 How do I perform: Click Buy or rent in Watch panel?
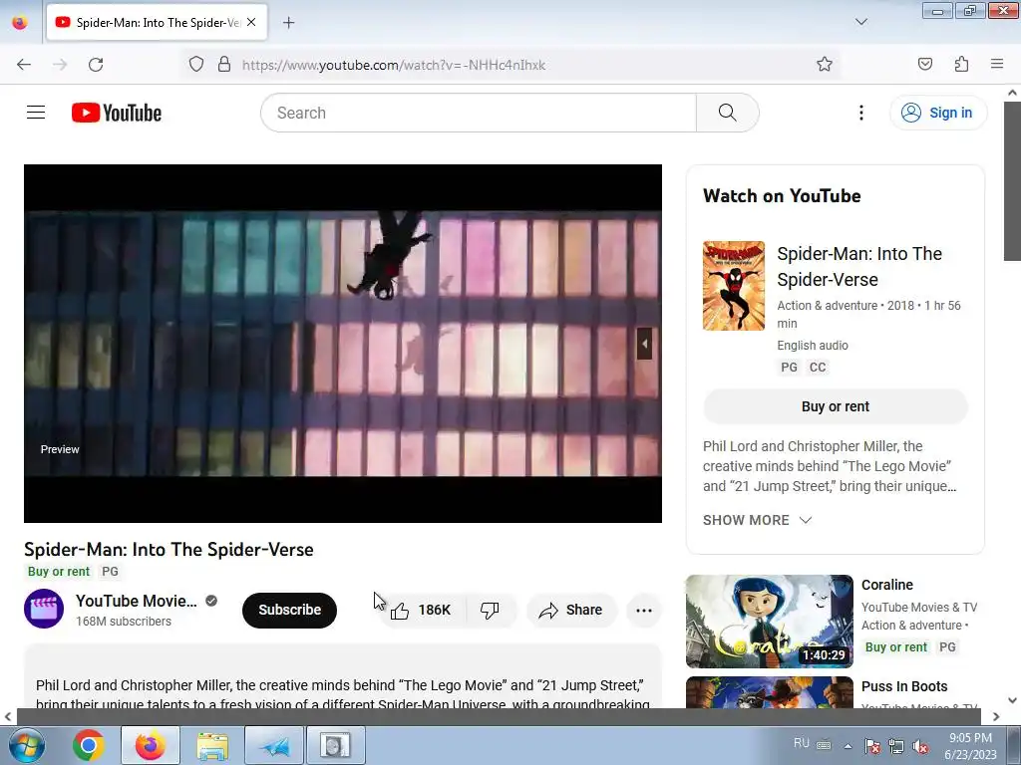pos(836,406)
